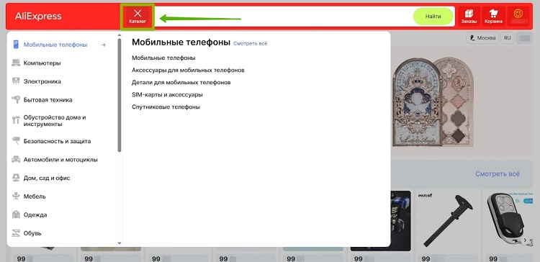Select Компьютеры category
540x262 pixels.
click(x=42, y=63)
